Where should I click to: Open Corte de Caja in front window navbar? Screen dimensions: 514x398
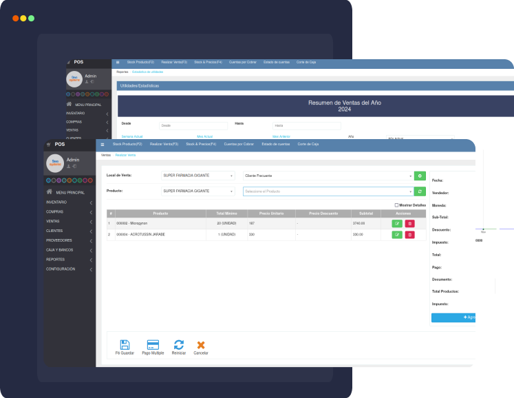pyautogui.click(x=308, y=144)
